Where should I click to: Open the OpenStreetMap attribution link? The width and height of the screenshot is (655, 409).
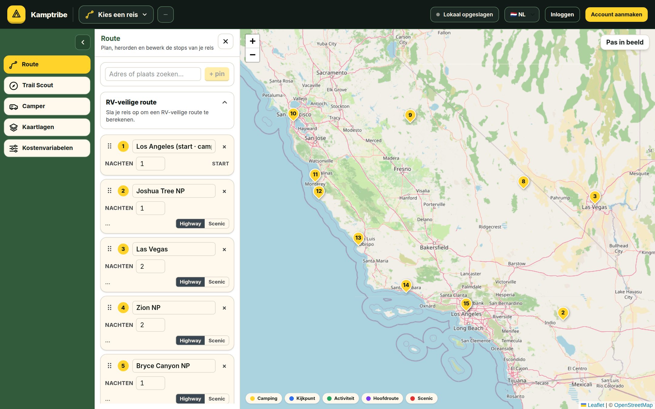tap(633, 405)
